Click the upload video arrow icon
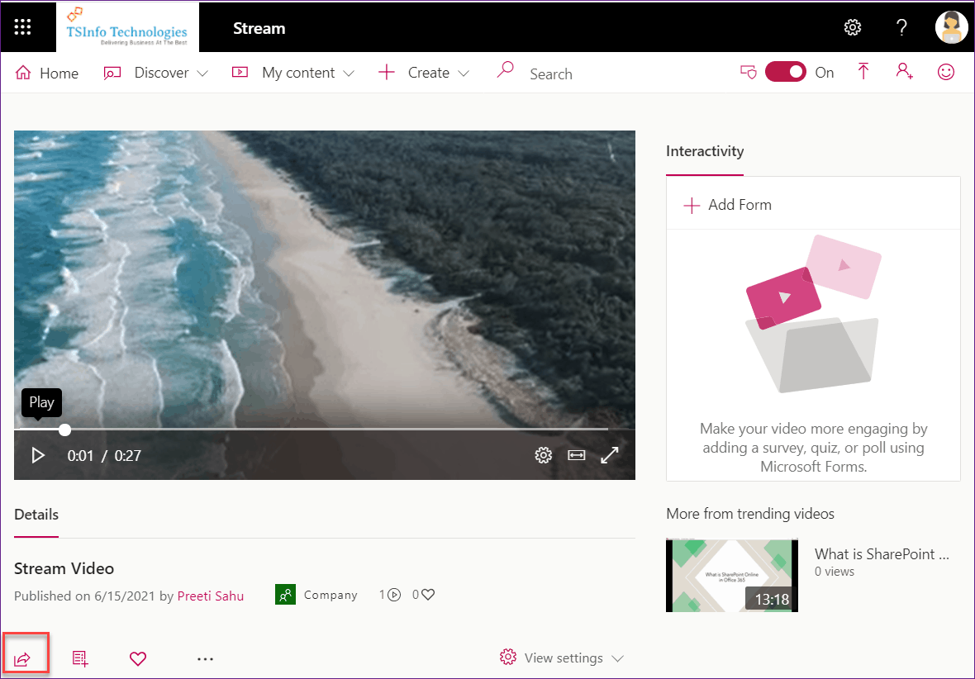Screen dimensions: 975x679 pos(863,72)
